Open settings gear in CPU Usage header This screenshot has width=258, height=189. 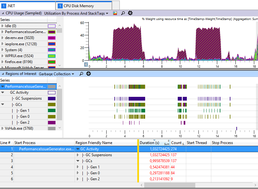click(130, 13)
